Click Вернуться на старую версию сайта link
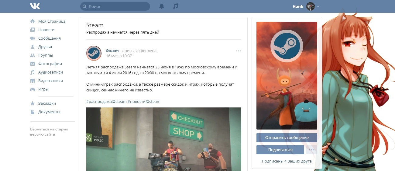The height and width of the screenshot is (171, 395). tap(49, 132)
